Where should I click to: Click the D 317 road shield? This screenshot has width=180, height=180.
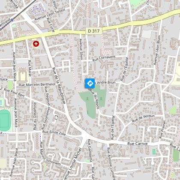tap(94, 31)
